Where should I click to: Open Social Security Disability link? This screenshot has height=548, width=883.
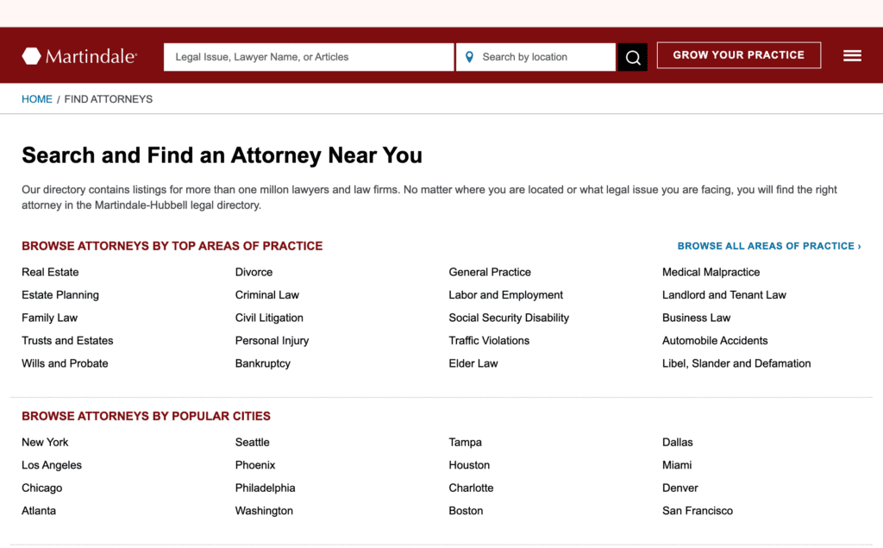point(509,318)
